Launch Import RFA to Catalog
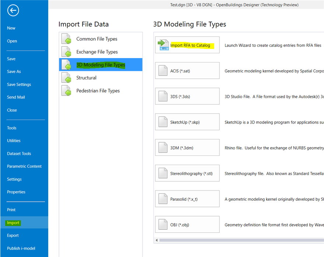 tap(187, 45)
